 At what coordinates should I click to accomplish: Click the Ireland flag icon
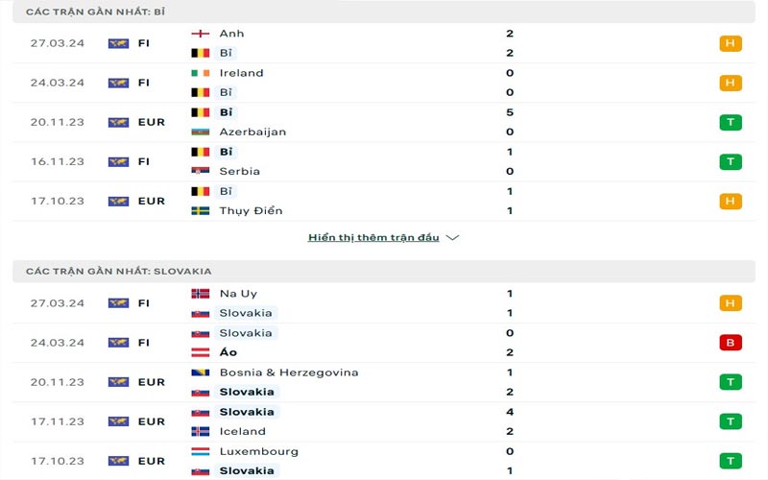pyautogui.click(x=200, y=73)
